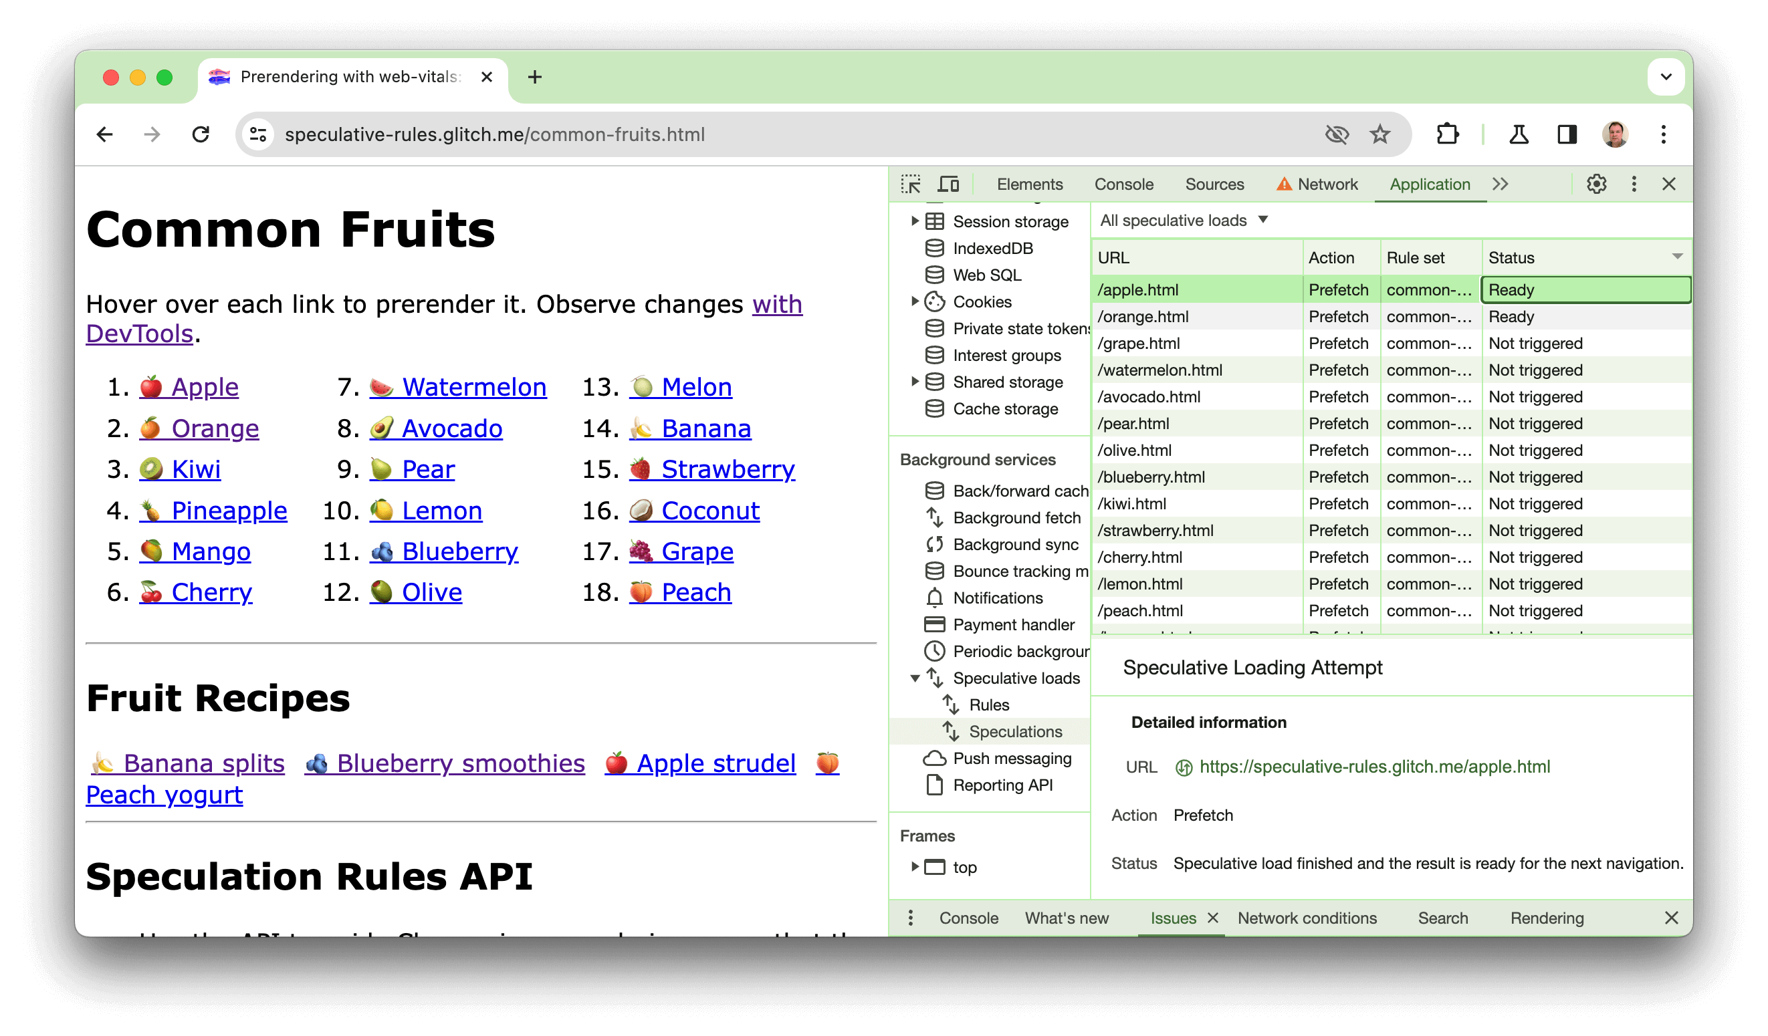The width and height of the screenshot is (1768, 1036).
Task: Click the DevTools more tabs overflow icon
Action: (x=1501, y=182)
